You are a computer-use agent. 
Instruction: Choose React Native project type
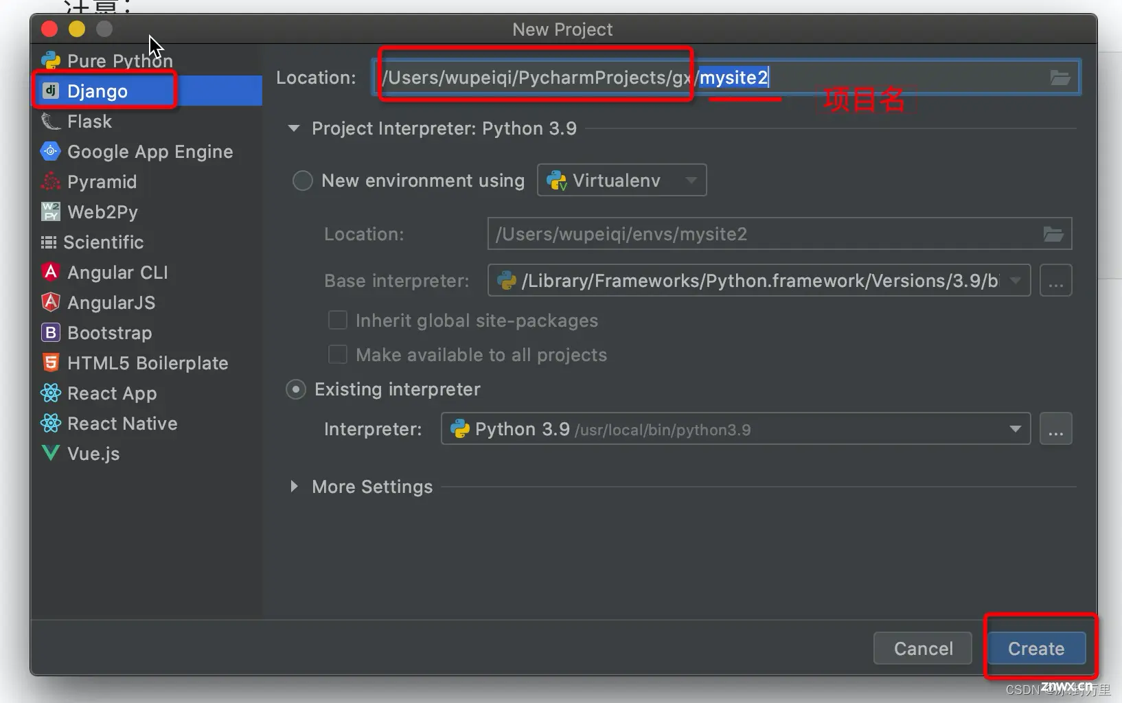[x=147, y=423]
